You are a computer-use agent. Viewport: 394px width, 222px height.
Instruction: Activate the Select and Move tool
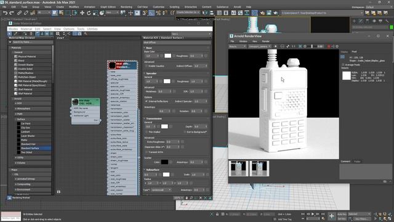(x=82, y=13)
